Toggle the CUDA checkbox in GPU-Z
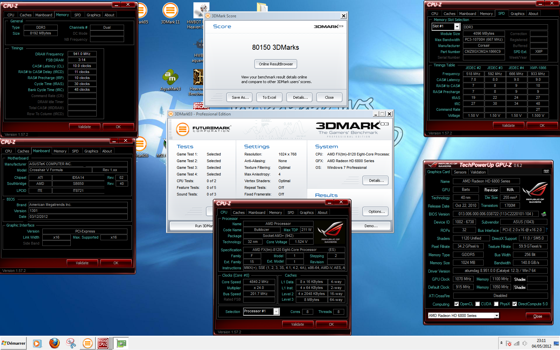Screen dimensions: 560x350 478,304
